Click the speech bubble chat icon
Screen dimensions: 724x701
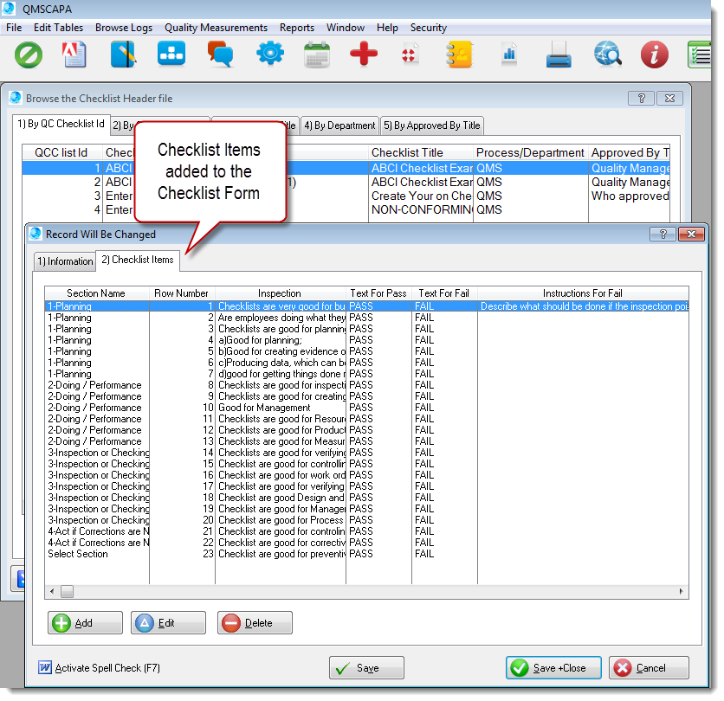point(220,54)
